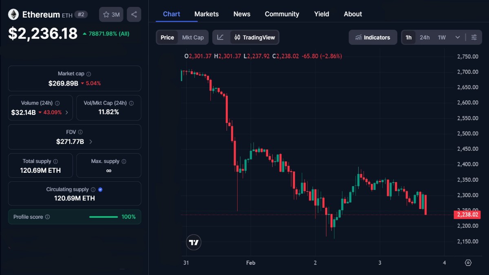Click the 3M watchers button

click(x=111, y=14)
